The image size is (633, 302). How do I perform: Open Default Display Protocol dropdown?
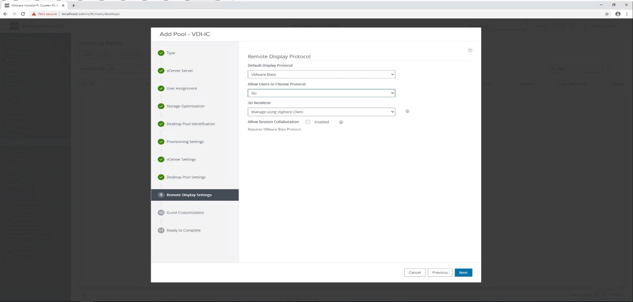coord(321,74)
